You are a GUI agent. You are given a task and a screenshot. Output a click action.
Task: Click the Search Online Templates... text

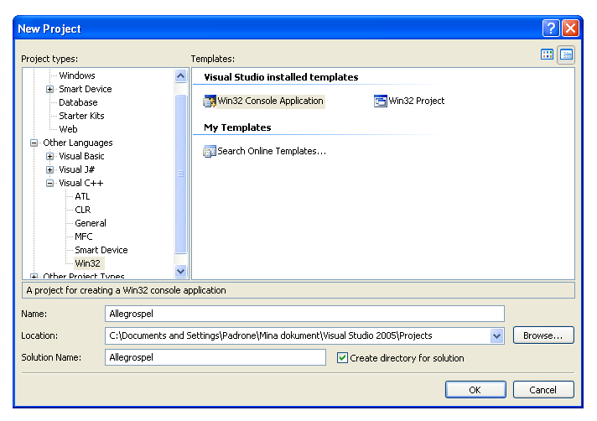click(x=272, y=151)
